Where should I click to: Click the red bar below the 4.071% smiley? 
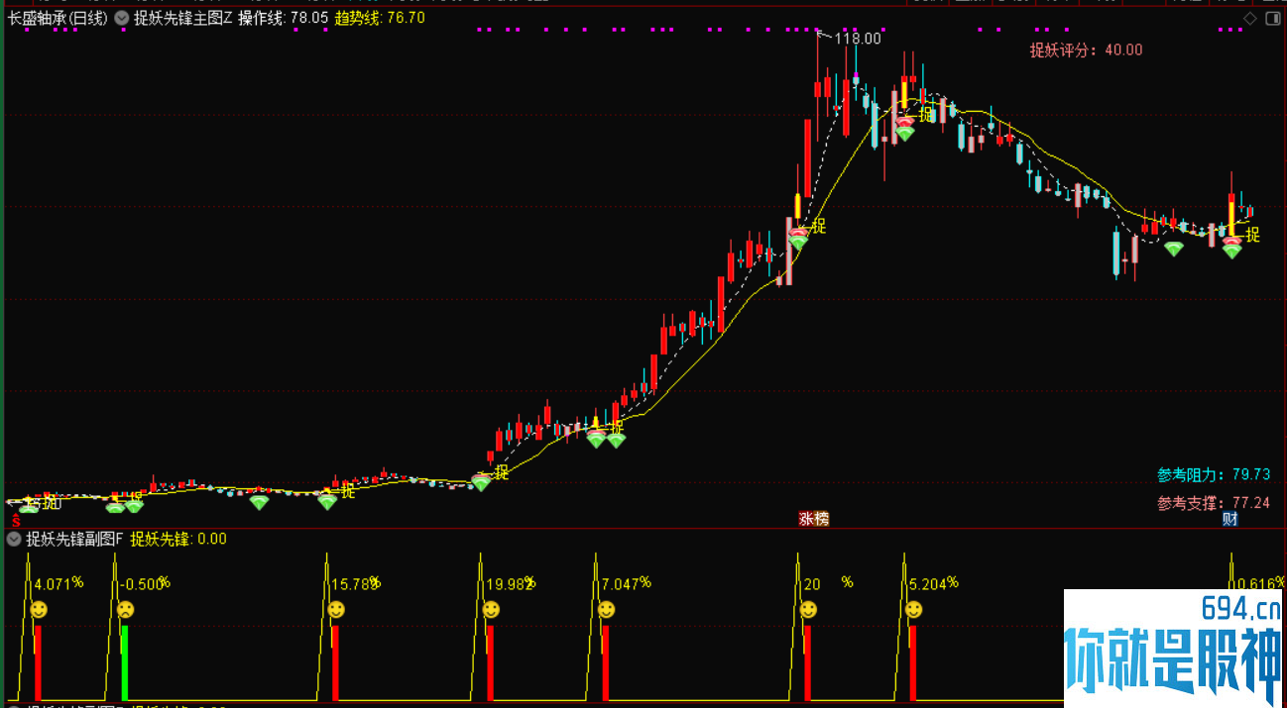point(39,662)
